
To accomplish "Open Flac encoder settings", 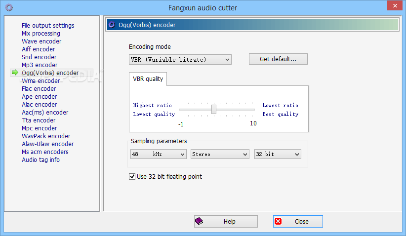I will point(39,89).
